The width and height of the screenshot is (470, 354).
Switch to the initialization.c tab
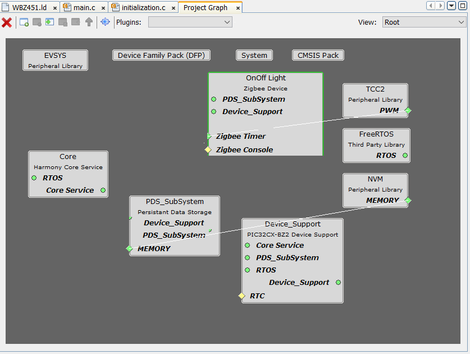coord(144,8)
